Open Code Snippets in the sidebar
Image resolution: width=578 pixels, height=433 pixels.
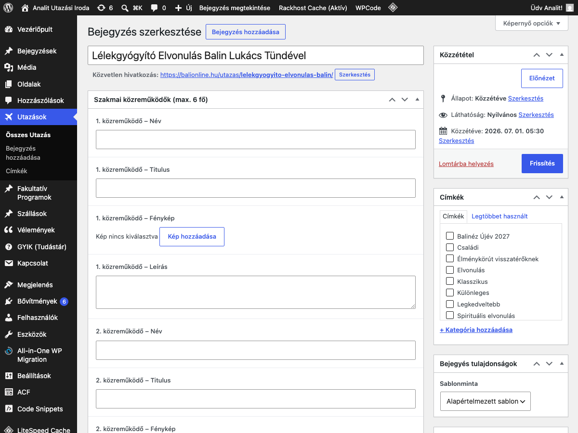pyautogui.click(x=39, y=409)
